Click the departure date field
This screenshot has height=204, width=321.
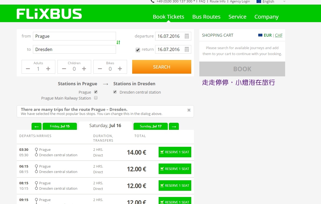click(x=173, y=36)
